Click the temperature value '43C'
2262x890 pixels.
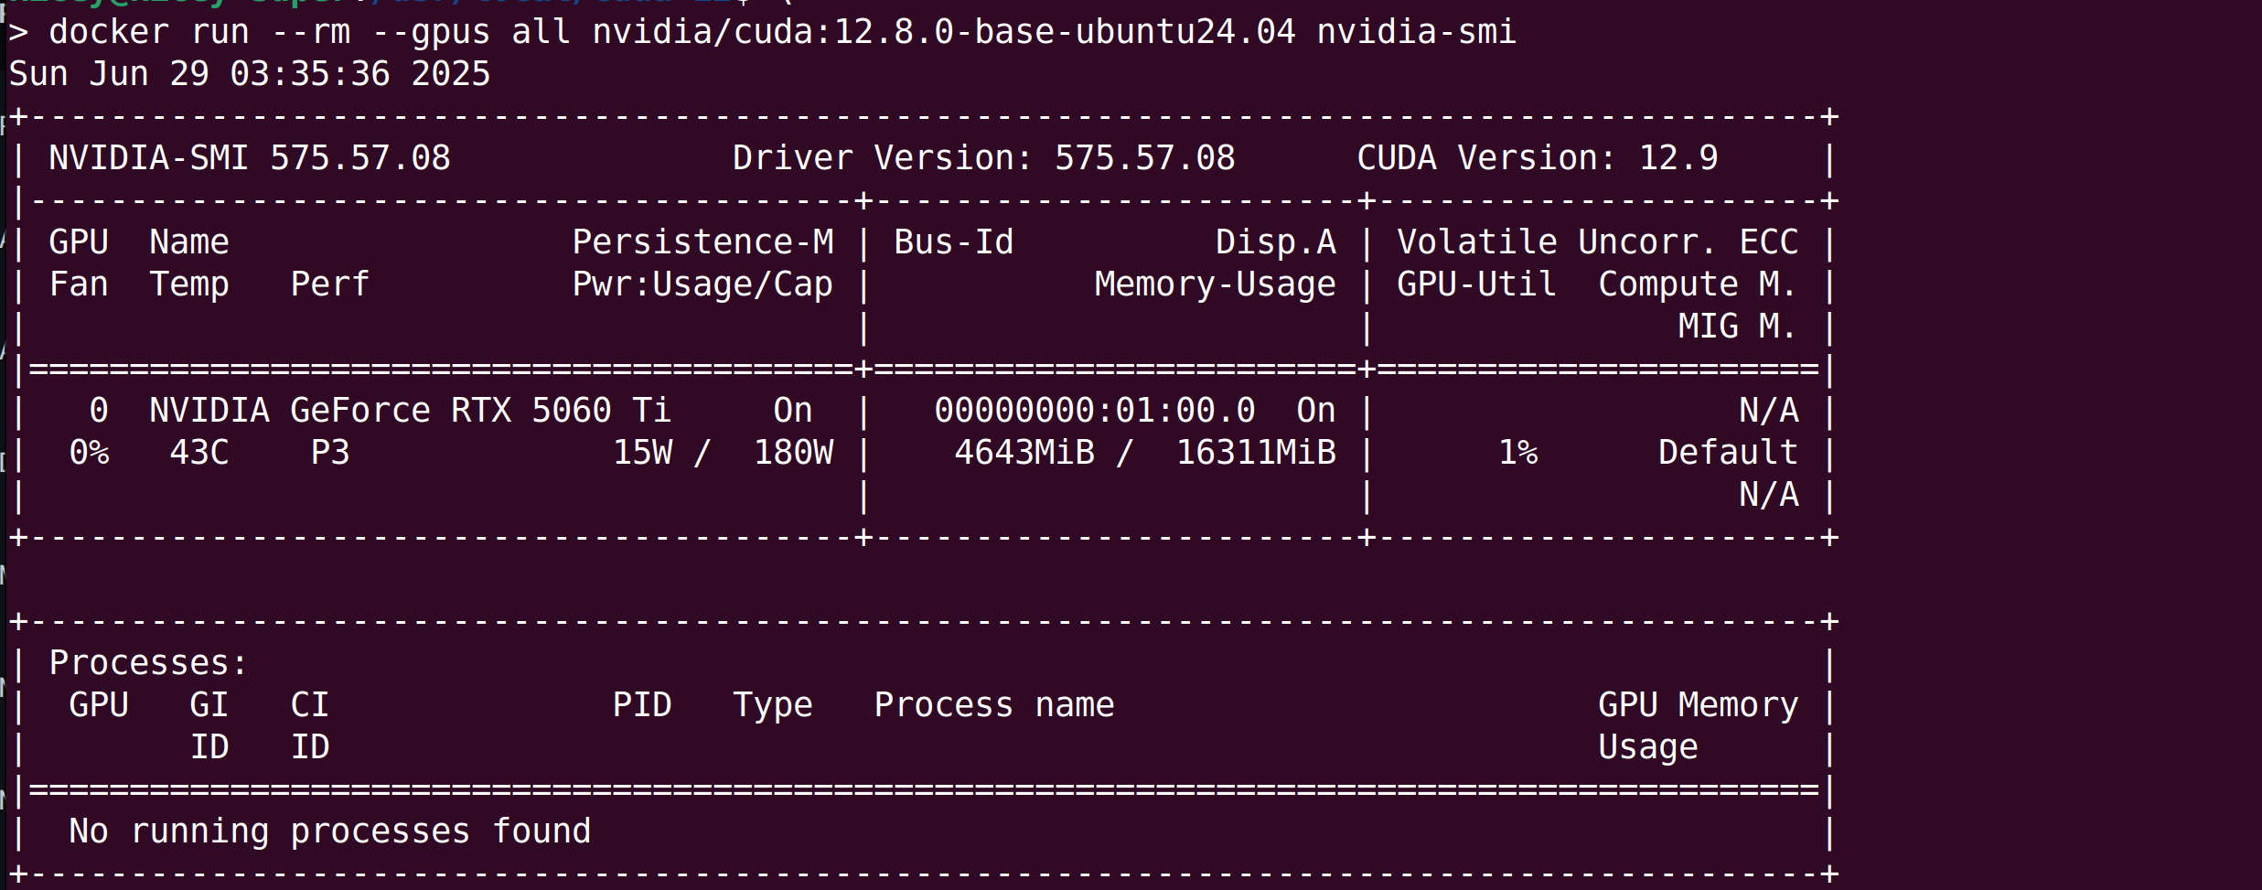(x=199, y=453)
